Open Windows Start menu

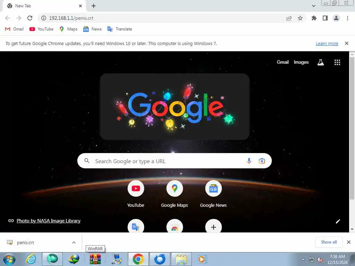click(9, 259)
